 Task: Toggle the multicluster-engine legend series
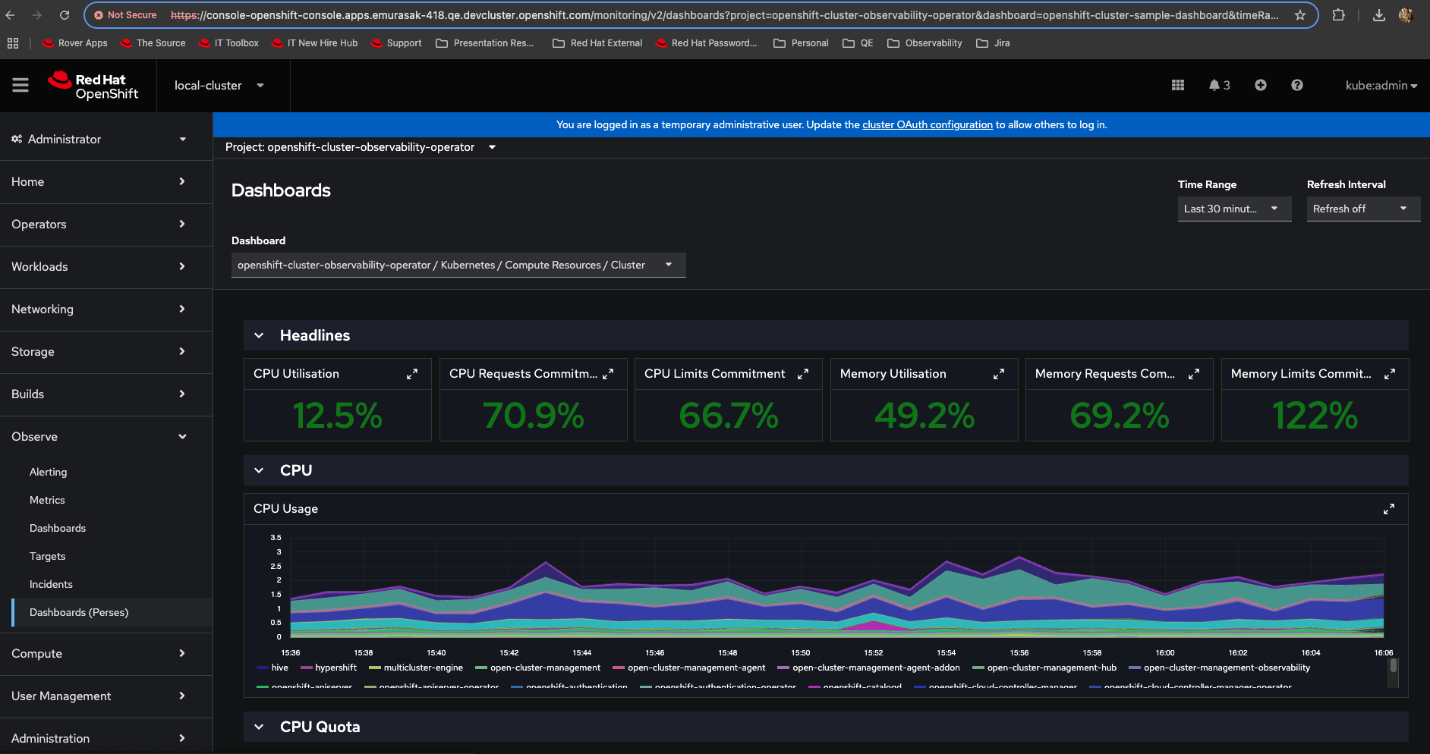coord(423,668)
